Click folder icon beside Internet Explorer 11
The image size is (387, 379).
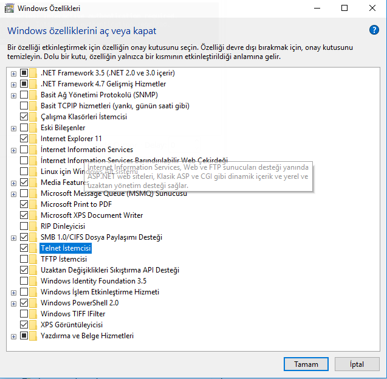(33, 139)
